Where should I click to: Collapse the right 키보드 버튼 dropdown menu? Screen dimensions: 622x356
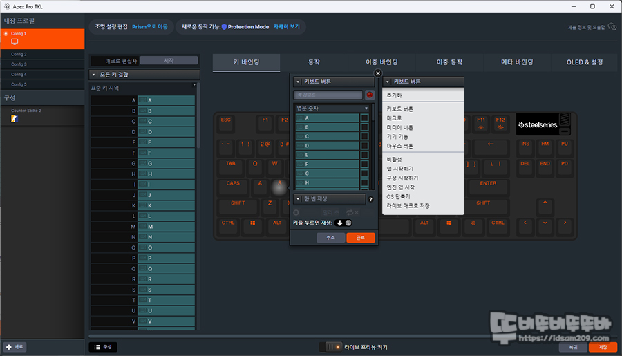click(423, 82)
